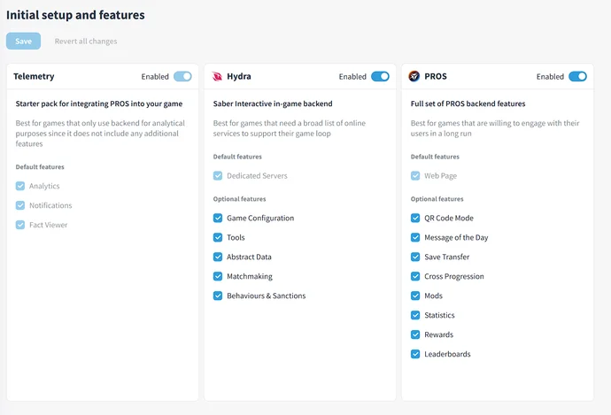The height and width of the screenshot is (415, 611).
Task: Uncheck Behaviours & Sanctions checkbox
Action: [218, 296]
